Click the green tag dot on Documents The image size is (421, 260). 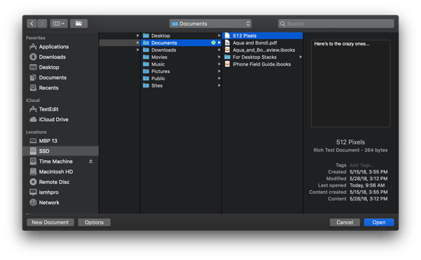point(213,42)
